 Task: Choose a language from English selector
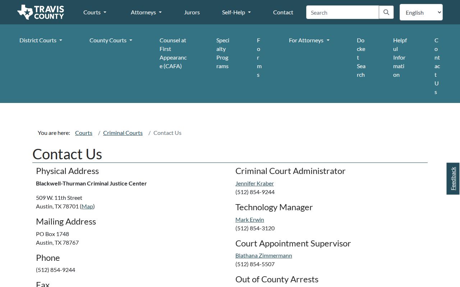[421, 12]
